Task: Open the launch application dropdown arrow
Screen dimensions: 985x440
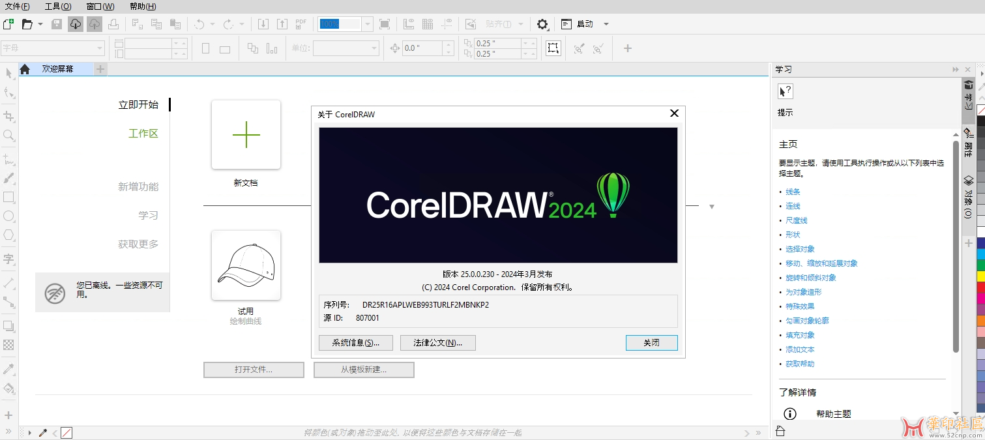Action: pyautogui.click(x=606, y=24)
